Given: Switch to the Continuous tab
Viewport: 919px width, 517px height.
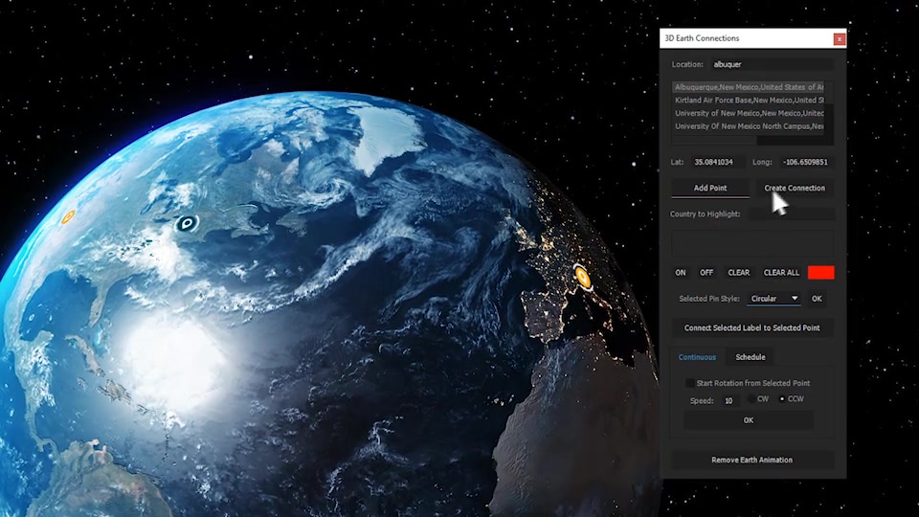Looking at the screenshot, I should coord(697,357).
